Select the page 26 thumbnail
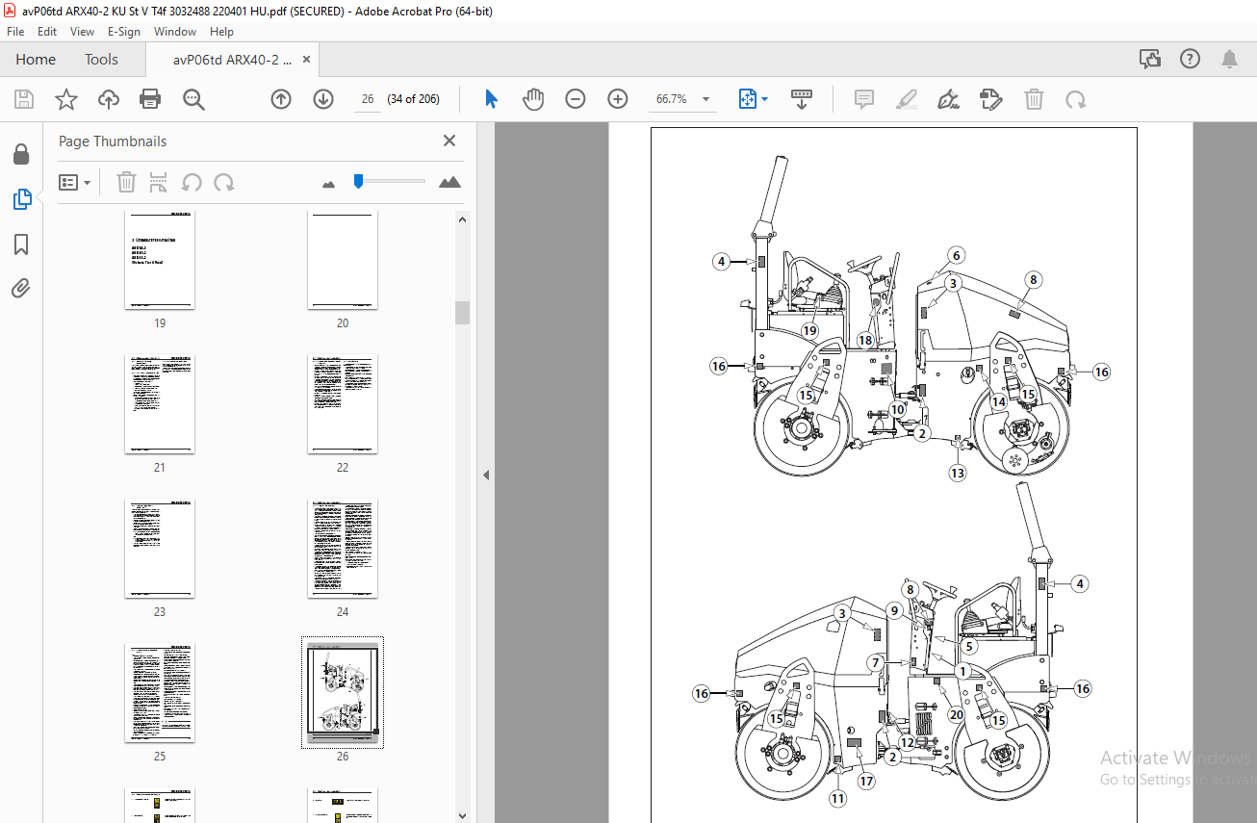The height and width of the screenshot is (823, 1257). click(x=343, y=693)
